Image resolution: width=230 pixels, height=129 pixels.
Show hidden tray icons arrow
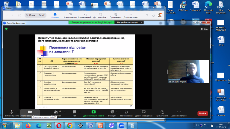[208, 126]
